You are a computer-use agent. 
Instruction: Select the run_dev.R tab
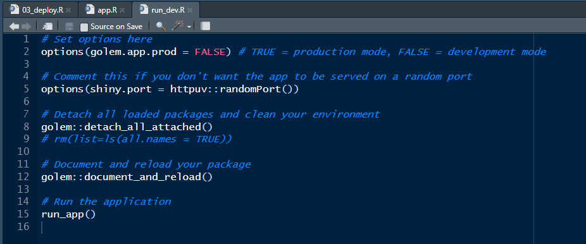pos(166,10)
